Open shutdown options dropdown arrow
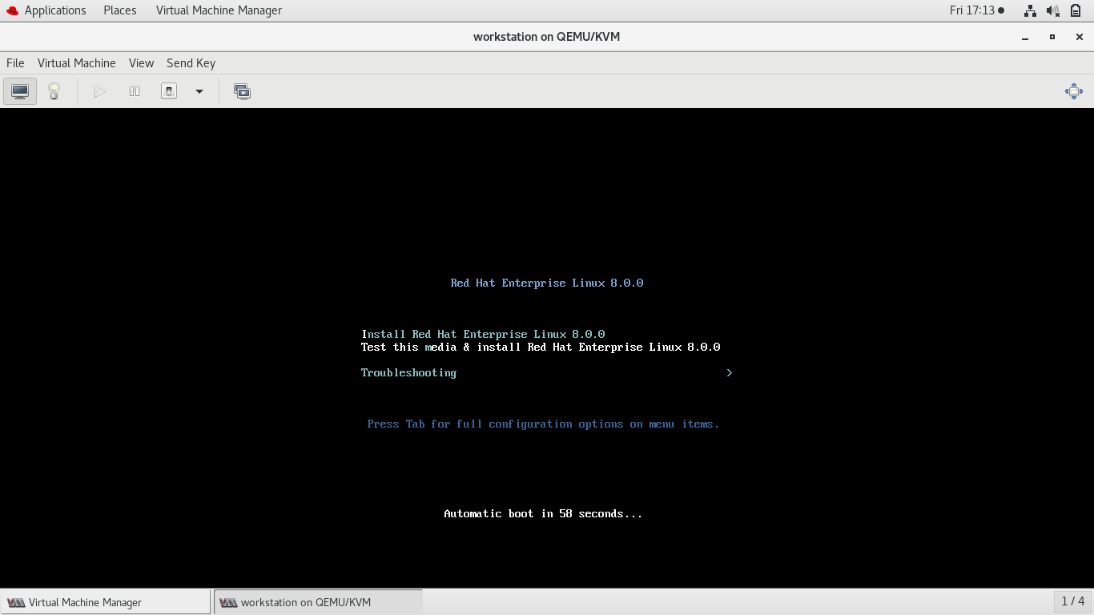 click(199, 91)
